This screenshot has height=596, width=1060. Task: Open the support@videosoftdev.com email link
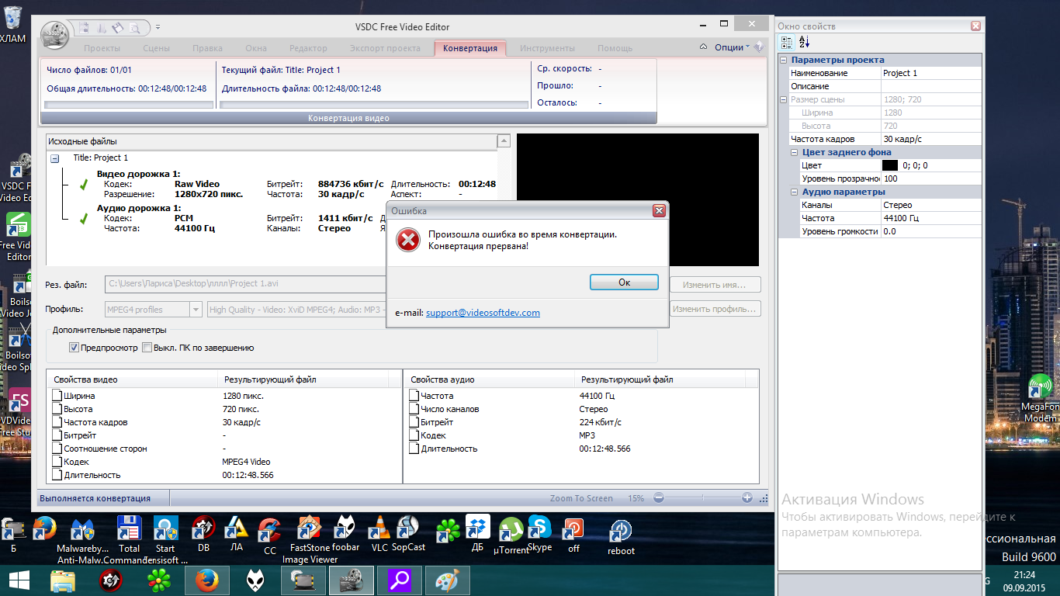click(483, 313)
